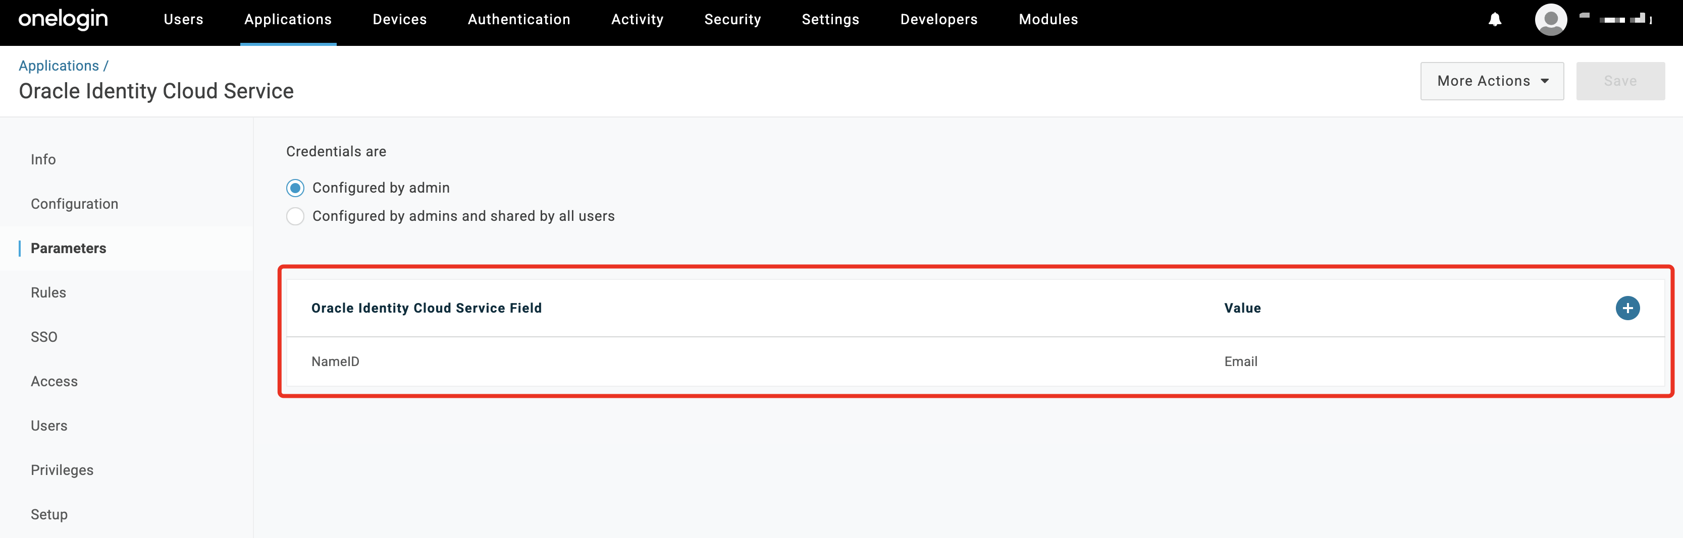Open the Authentication menu
The width and height of the screenshot is (1683, 538).
[x=519, y=20]
